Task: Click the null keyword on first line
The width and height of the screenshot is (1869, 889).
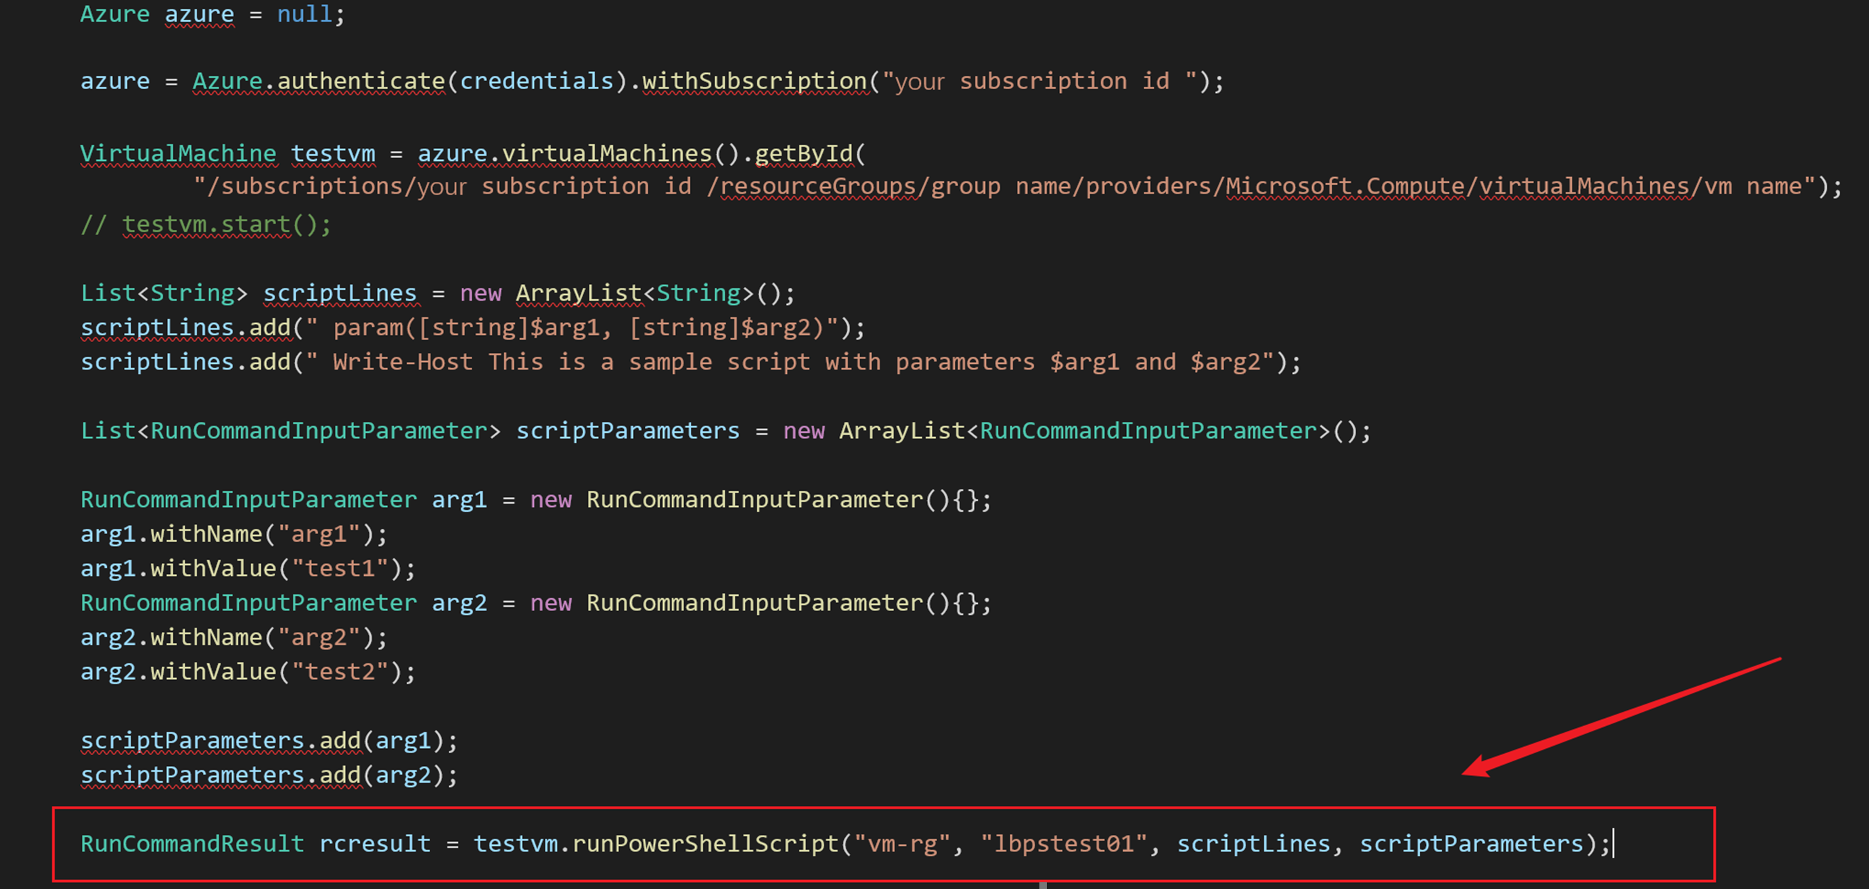Action: pos(304,14)
